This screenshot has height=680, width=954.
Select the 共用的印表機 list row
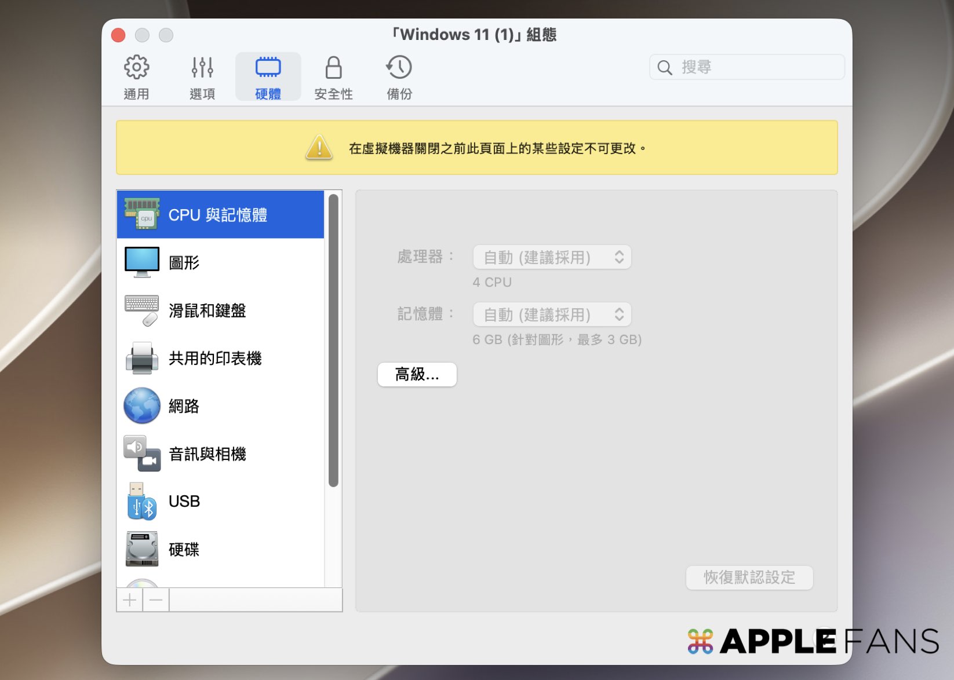pyautogui.click(x=220, y=358)
